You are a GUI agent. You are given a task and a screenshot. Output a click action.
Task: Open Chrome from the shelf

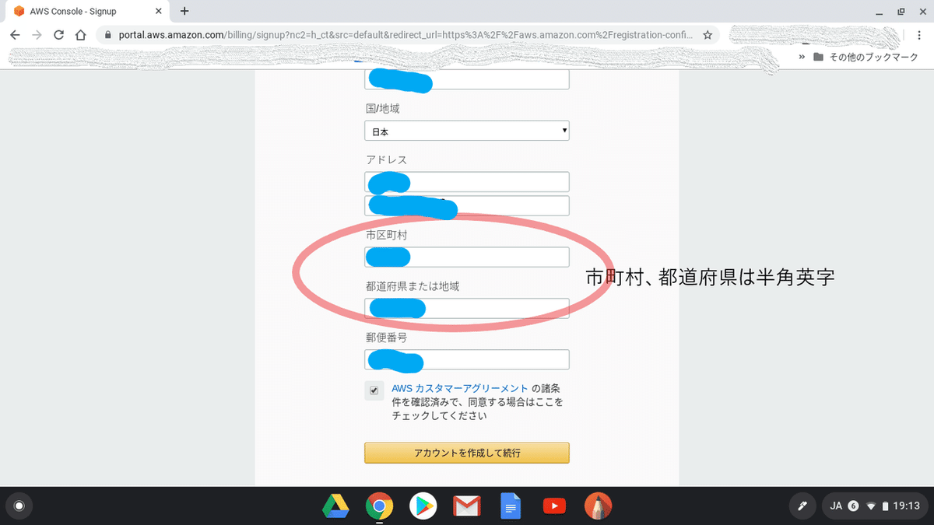(379, 506)
